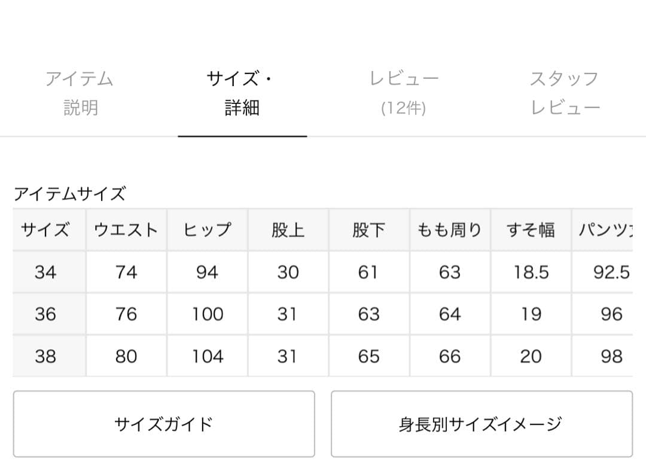Select the ヒップ column header
The height and width of the screenshot is (471, 646).
[x=207, y=229]
